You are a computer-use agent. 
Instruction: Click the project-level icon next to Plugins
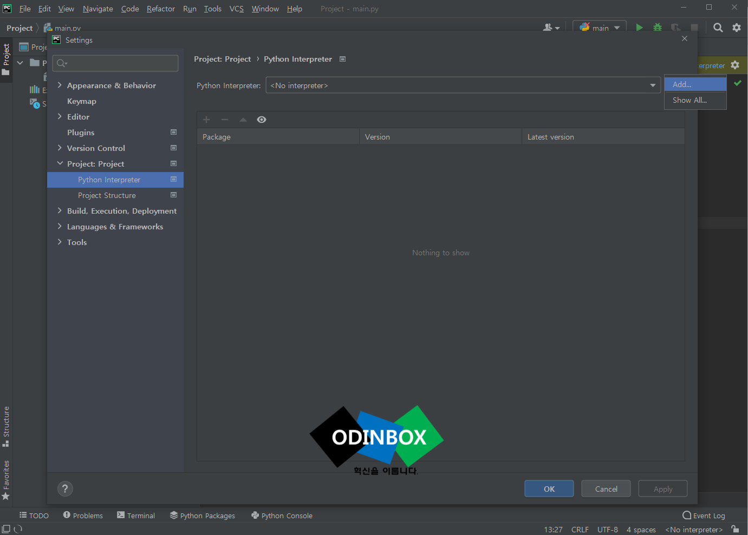(174, 132)
